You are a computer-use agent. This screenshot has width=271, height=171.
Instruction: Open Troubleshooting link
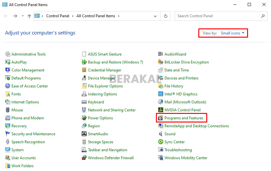178,150
